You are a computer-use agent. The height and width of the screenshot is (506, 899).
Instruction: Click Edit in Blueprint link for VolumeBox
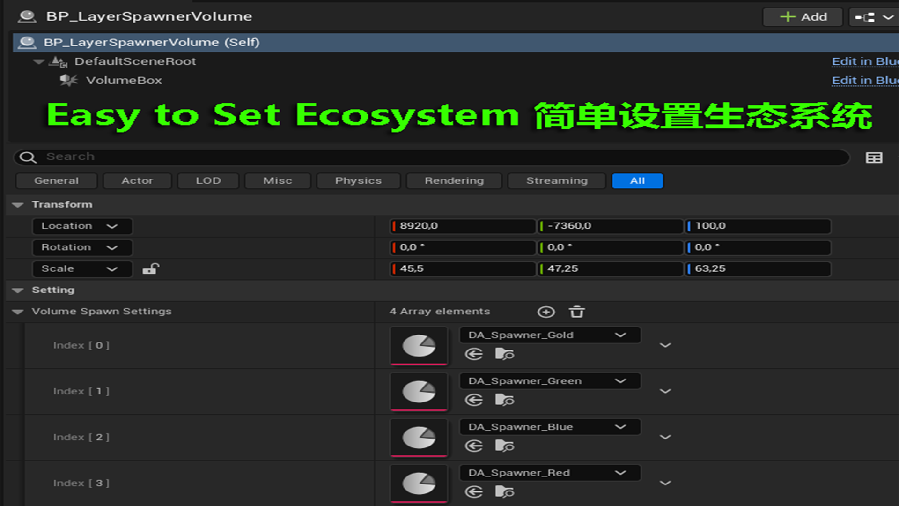pyautogui.click(x=865, y=81)
